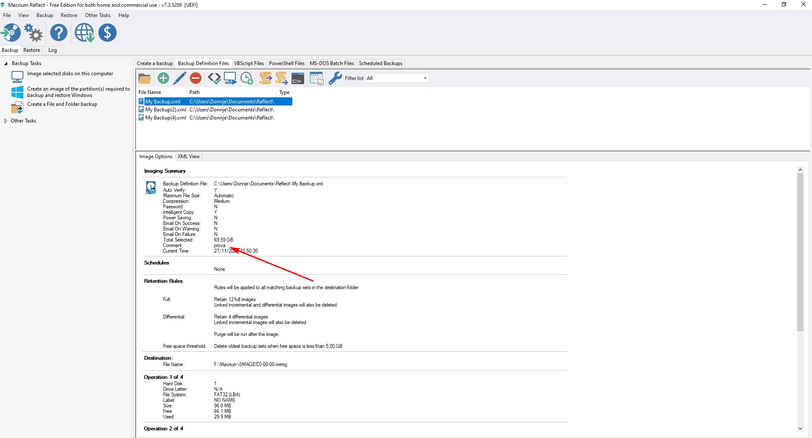Click File and Folder backup folder icon

[x=17, y=108]
